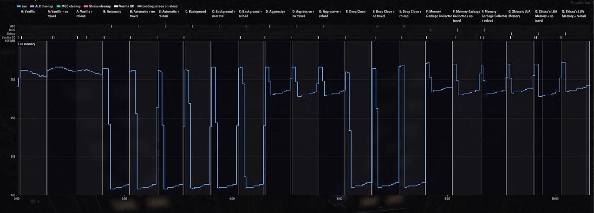Click the 0:00 time axis label
Image resolution: width=594 pixels, height=213 pixels.
coord(17,199)
